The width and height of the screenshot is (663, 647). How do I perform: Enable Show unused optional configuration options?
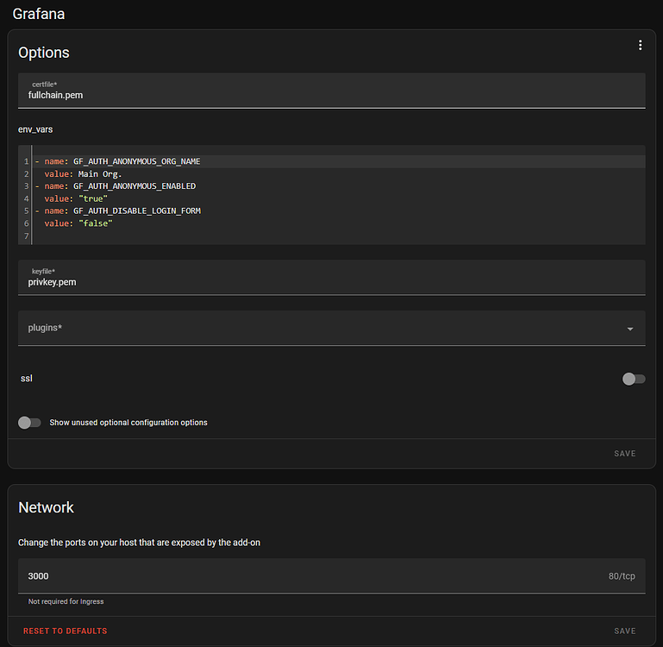[x=29, y=423]
